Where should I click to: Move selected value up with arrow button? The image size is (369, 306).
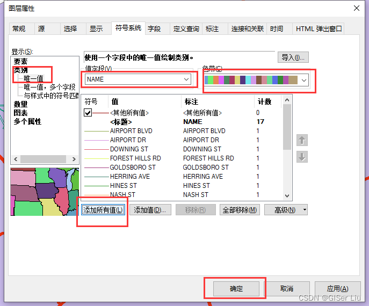pos(302,141)
